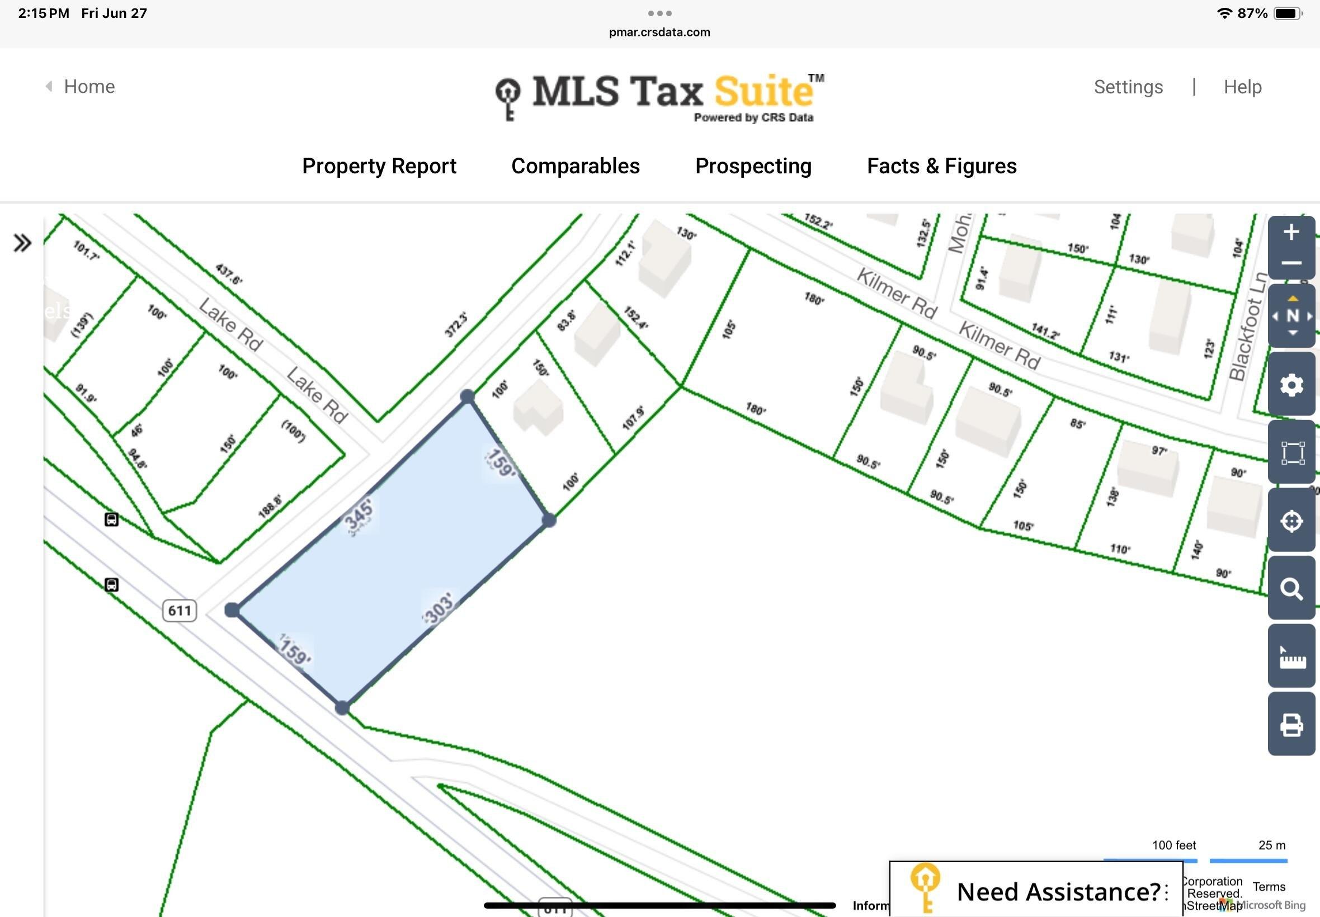Open Facts & Figures section
Screen dimensions: 1320x917
click(x=942, y=166)
